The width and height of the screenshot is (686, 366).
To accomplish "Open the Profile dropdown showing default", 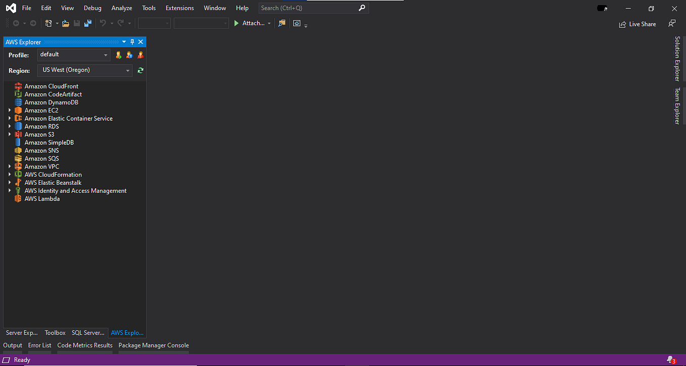I will pyautogui.click(x=73, y=54).
